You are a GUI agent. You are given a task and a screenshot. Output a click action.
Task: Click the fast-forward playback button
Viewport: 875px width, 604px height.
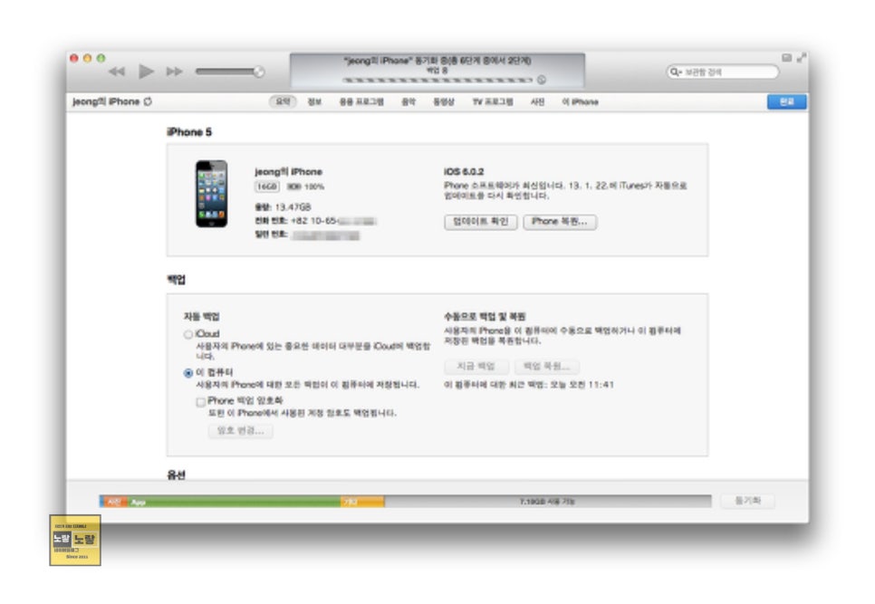174,72
